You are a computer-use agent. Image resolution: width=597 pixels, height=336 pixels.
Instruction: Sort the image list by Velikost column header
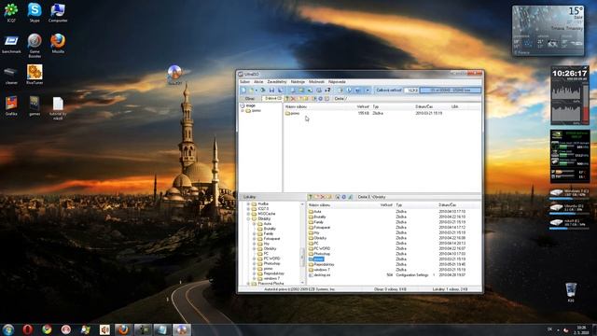pyautogui.click(x=363, y=106)
